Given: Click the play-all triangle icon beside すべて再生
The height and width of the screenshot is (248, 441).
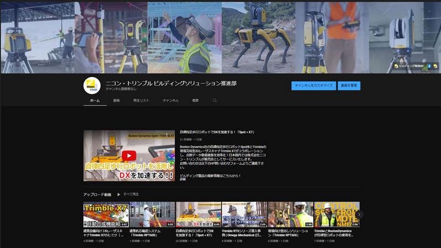Looking at the screenshot, I should click(119, 195).
